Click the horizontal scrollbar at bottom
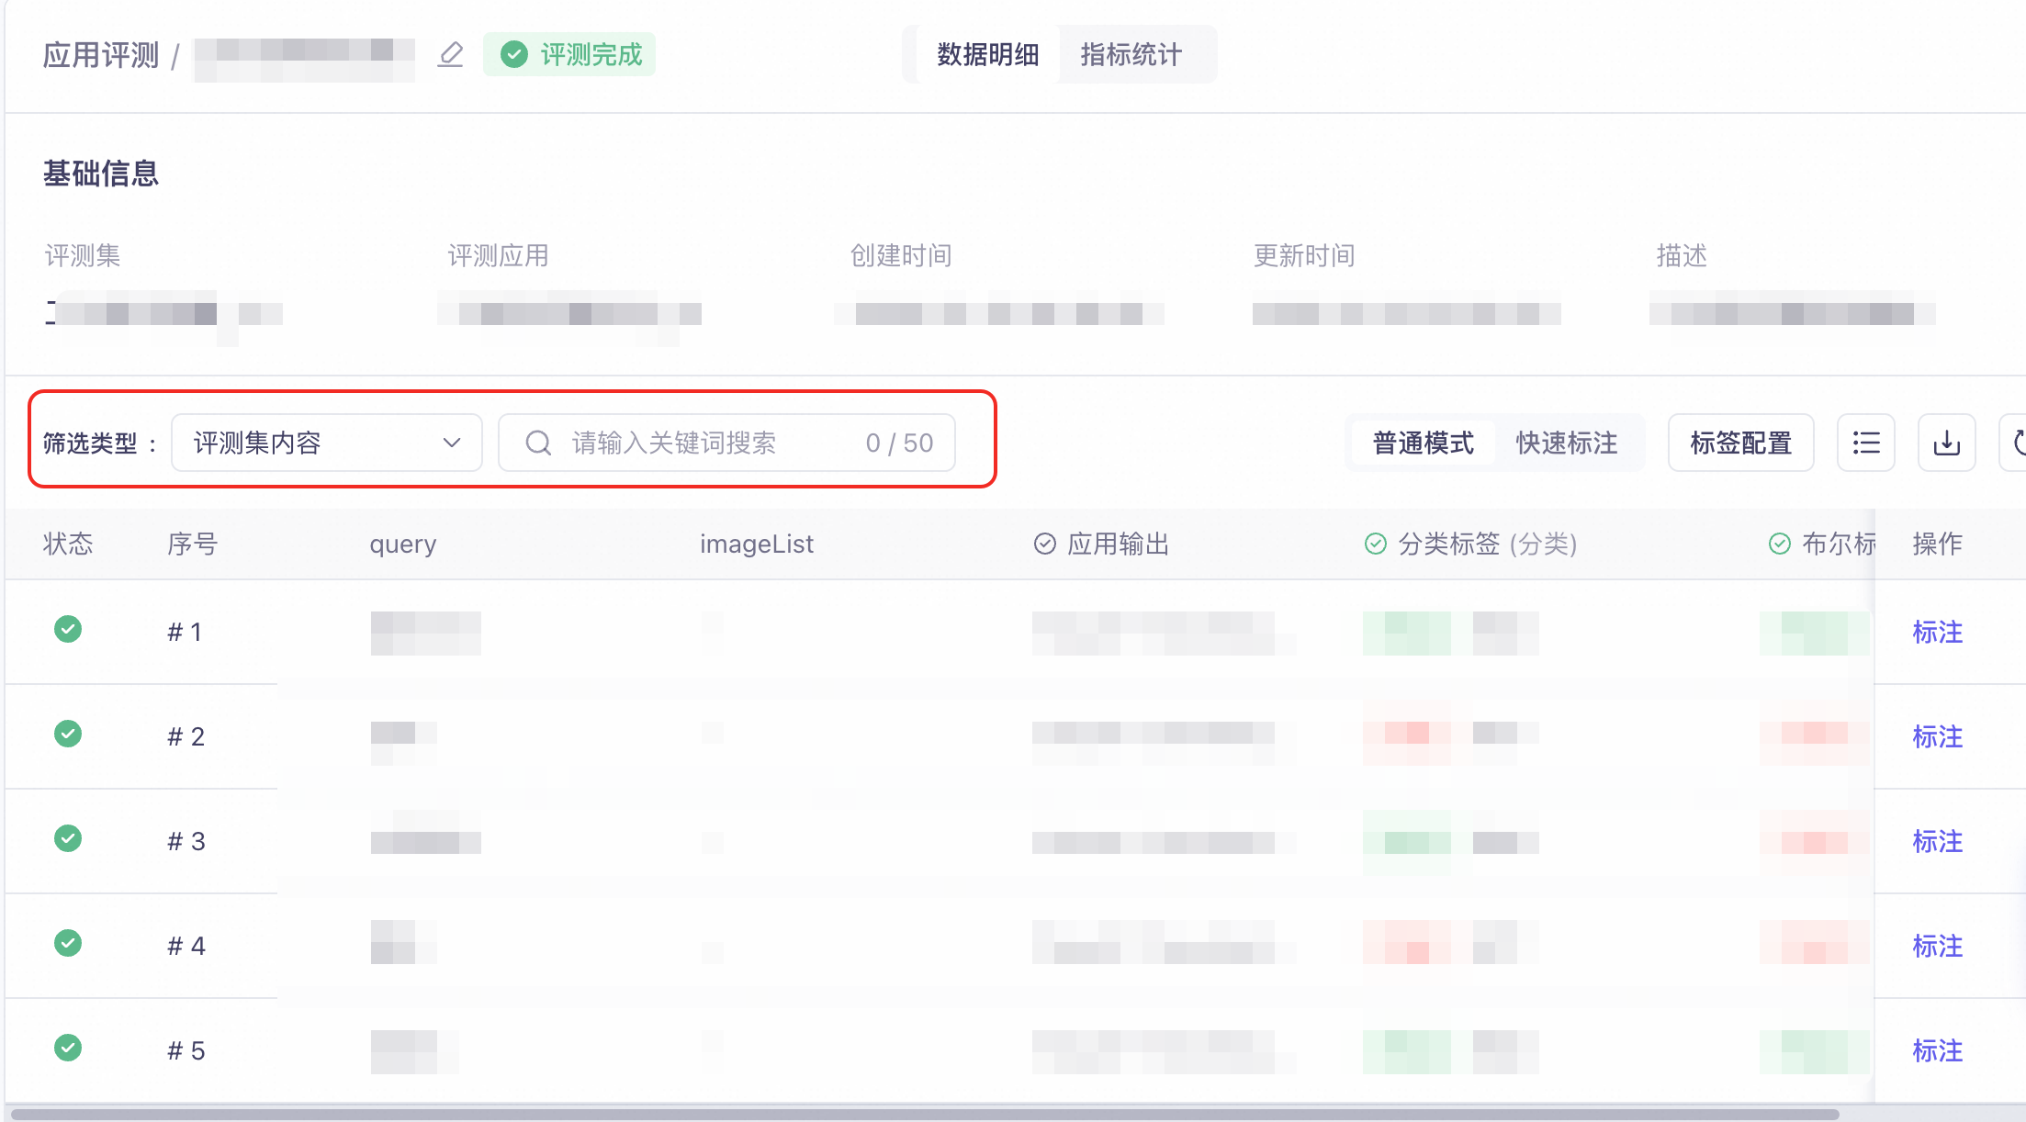Image resolution: width=2026 pixels, height=1122 pixels. point(918,1114)
